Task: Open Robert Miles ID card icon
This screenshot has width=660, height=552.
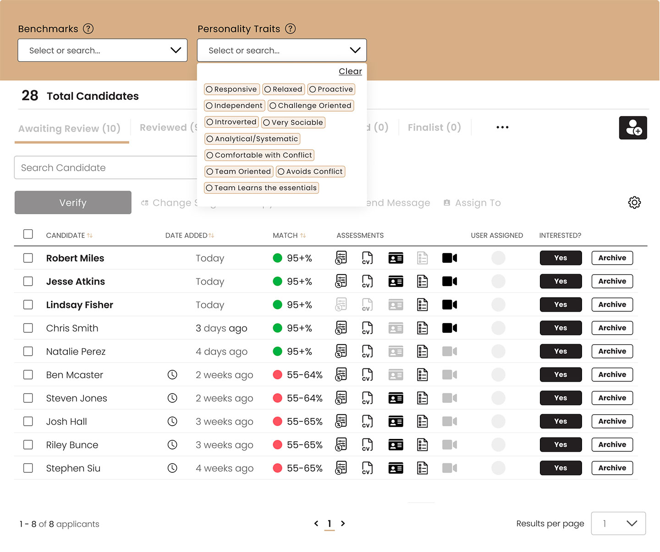Action: tap(396, 258)
